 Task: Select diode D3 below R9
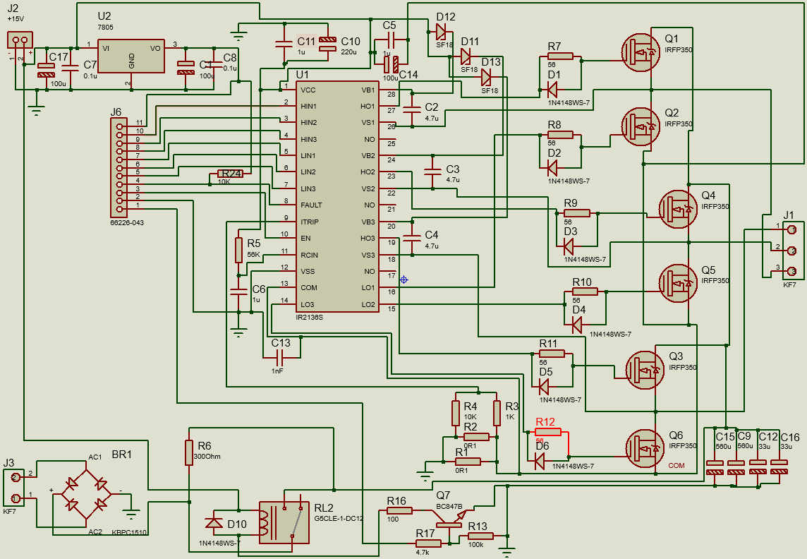[x=569, y=246]
